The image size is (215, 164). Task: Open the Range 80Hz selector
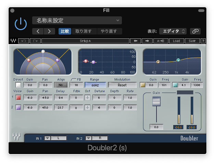coord(95,85)
